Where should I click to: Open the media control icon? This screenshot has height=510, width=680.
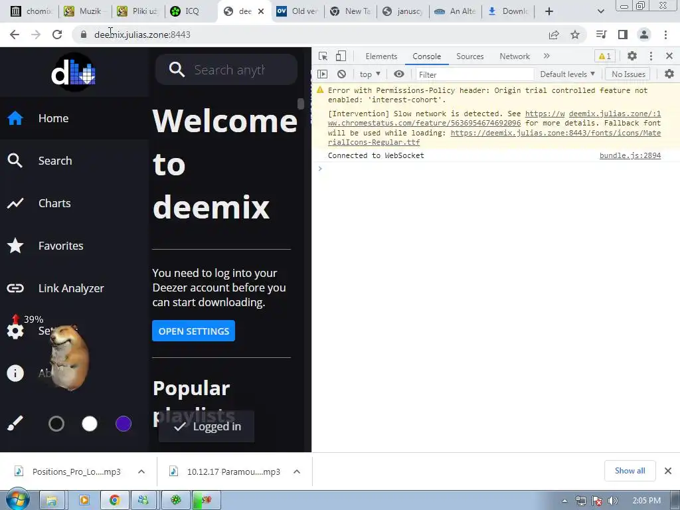(601, 35)
